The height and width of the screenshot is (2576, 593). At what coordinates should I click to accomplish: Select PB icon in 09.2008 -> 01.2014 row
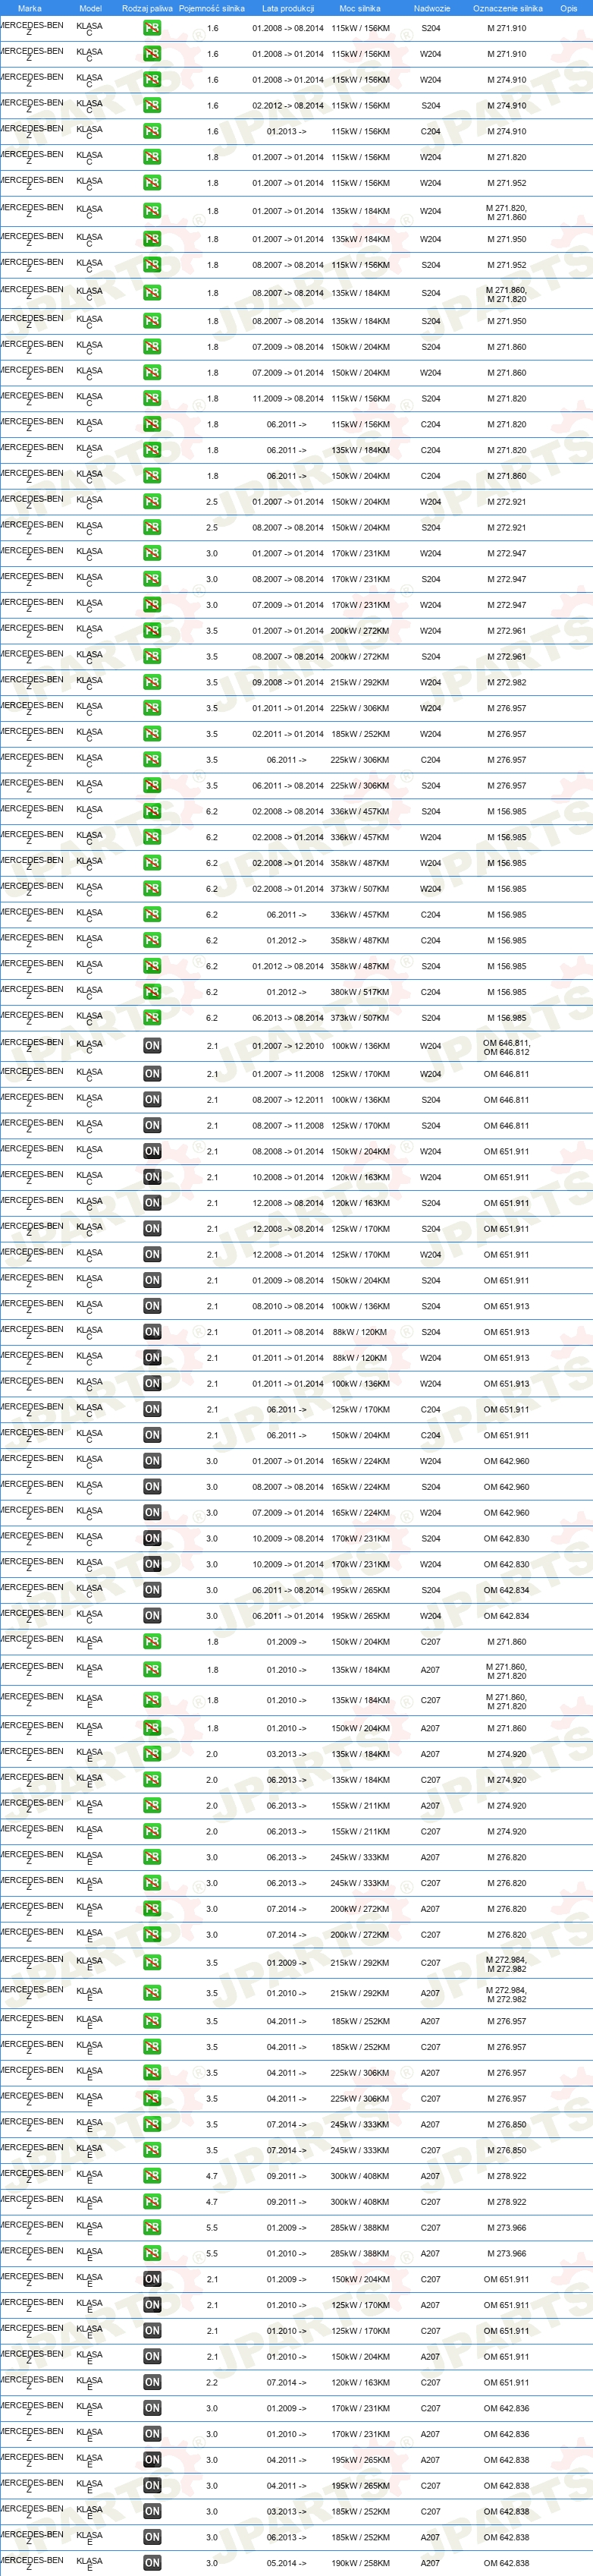(152, 683)
